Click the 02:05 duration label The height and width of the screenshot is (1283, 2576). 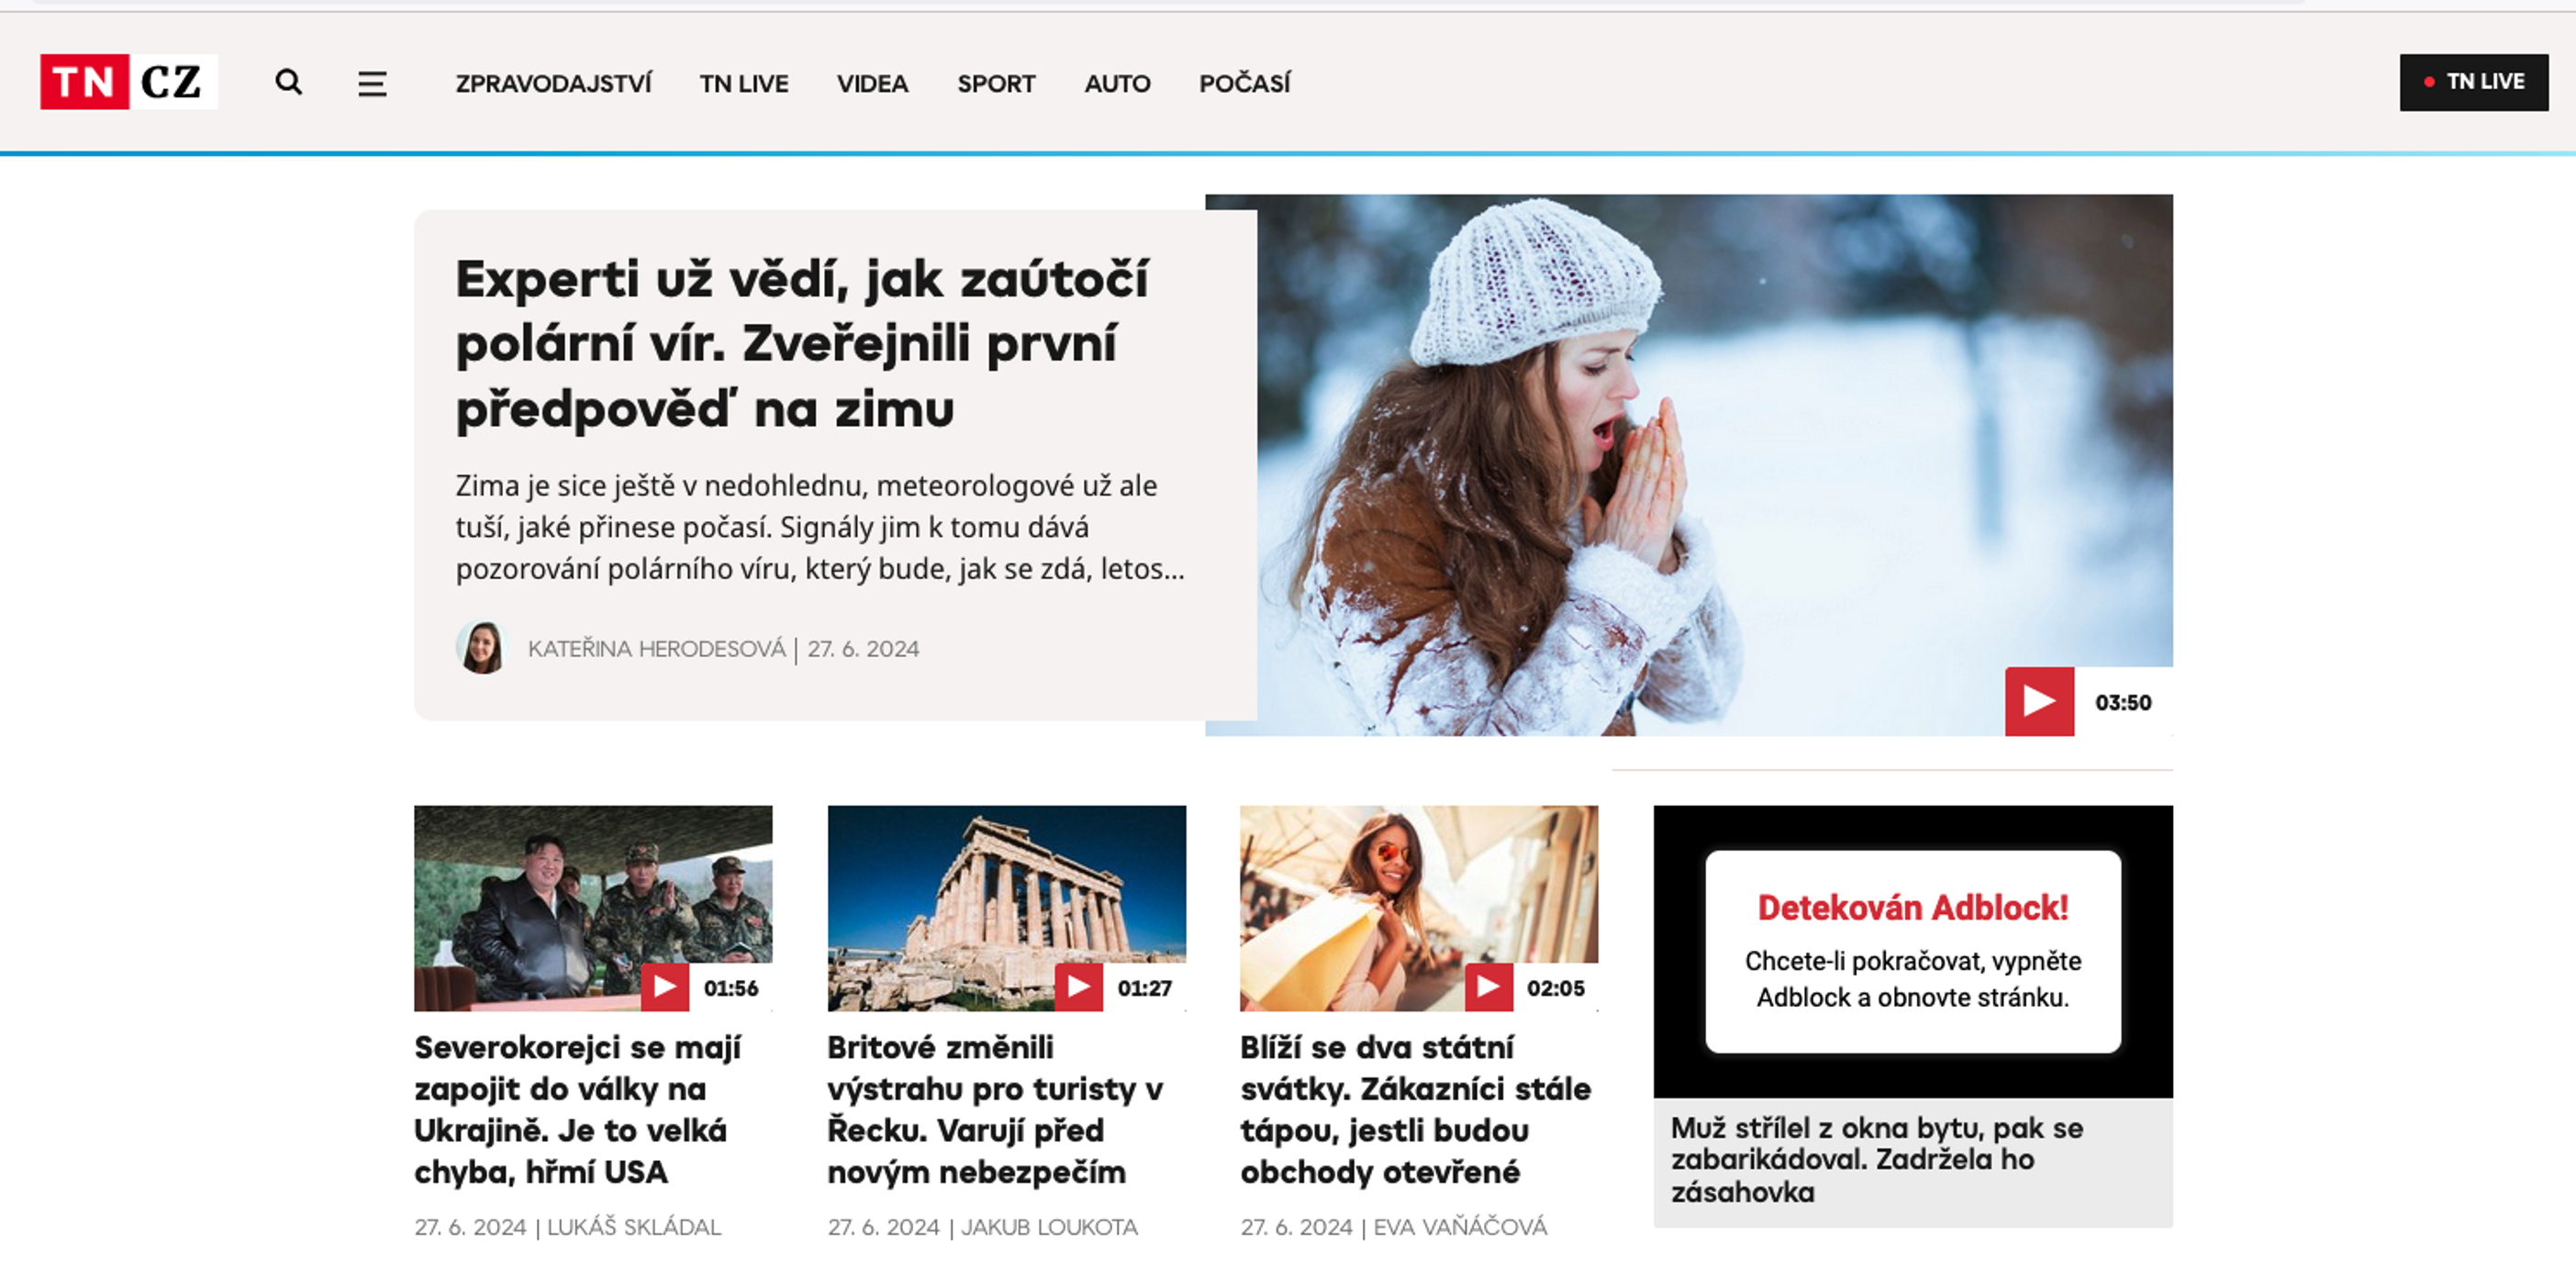[x=1556, y=988]
